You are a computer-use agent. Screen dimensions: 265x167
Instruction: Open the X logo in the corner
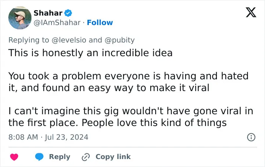pos(251,12)
